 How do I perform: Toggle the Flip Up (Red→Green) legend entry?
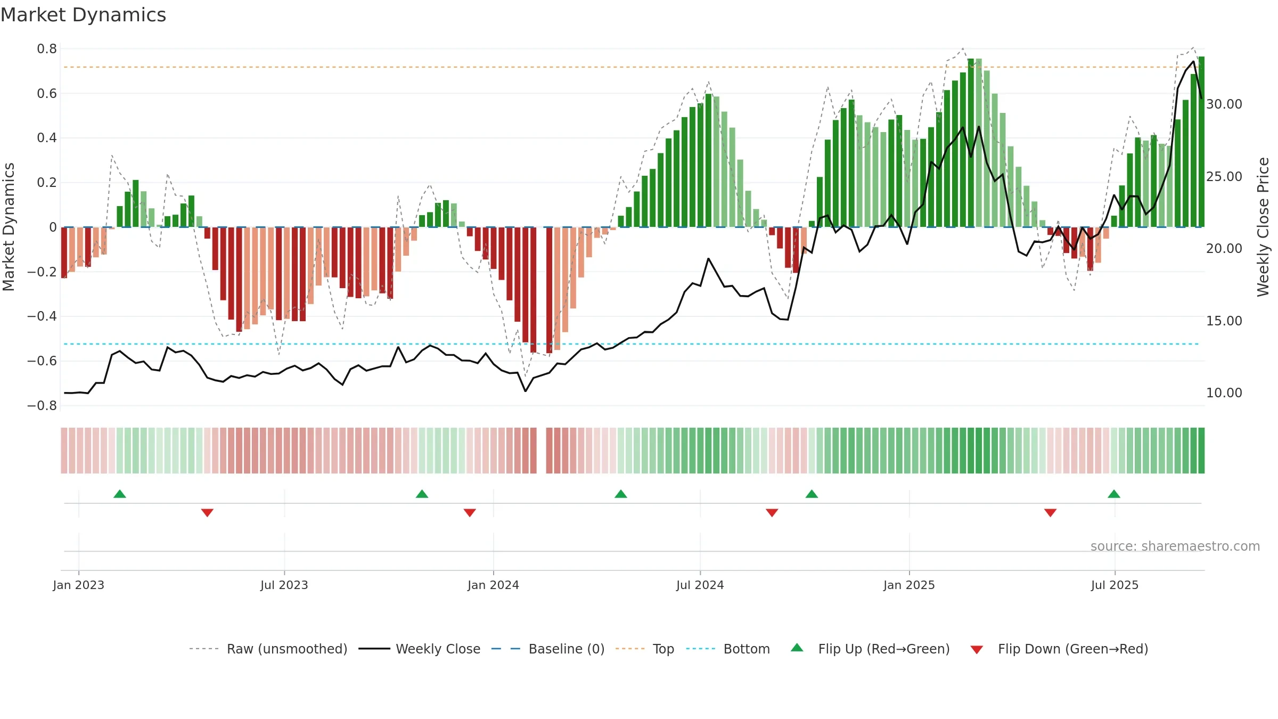pyautogui.click(x=870, y=649)
